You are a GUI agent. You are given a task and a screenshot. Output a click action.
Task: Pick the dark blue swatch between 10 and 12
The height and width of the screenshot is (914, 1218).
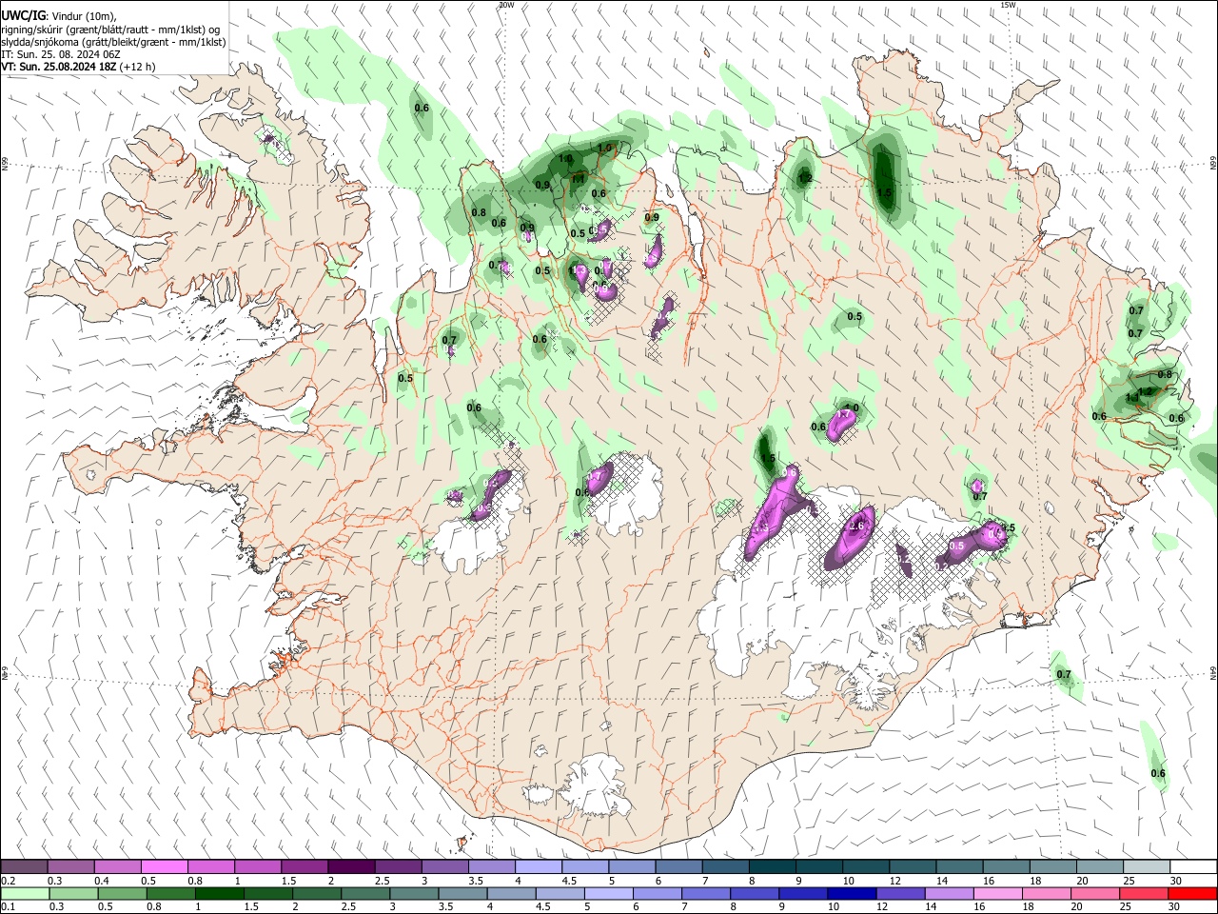click(x=850, y=894)
